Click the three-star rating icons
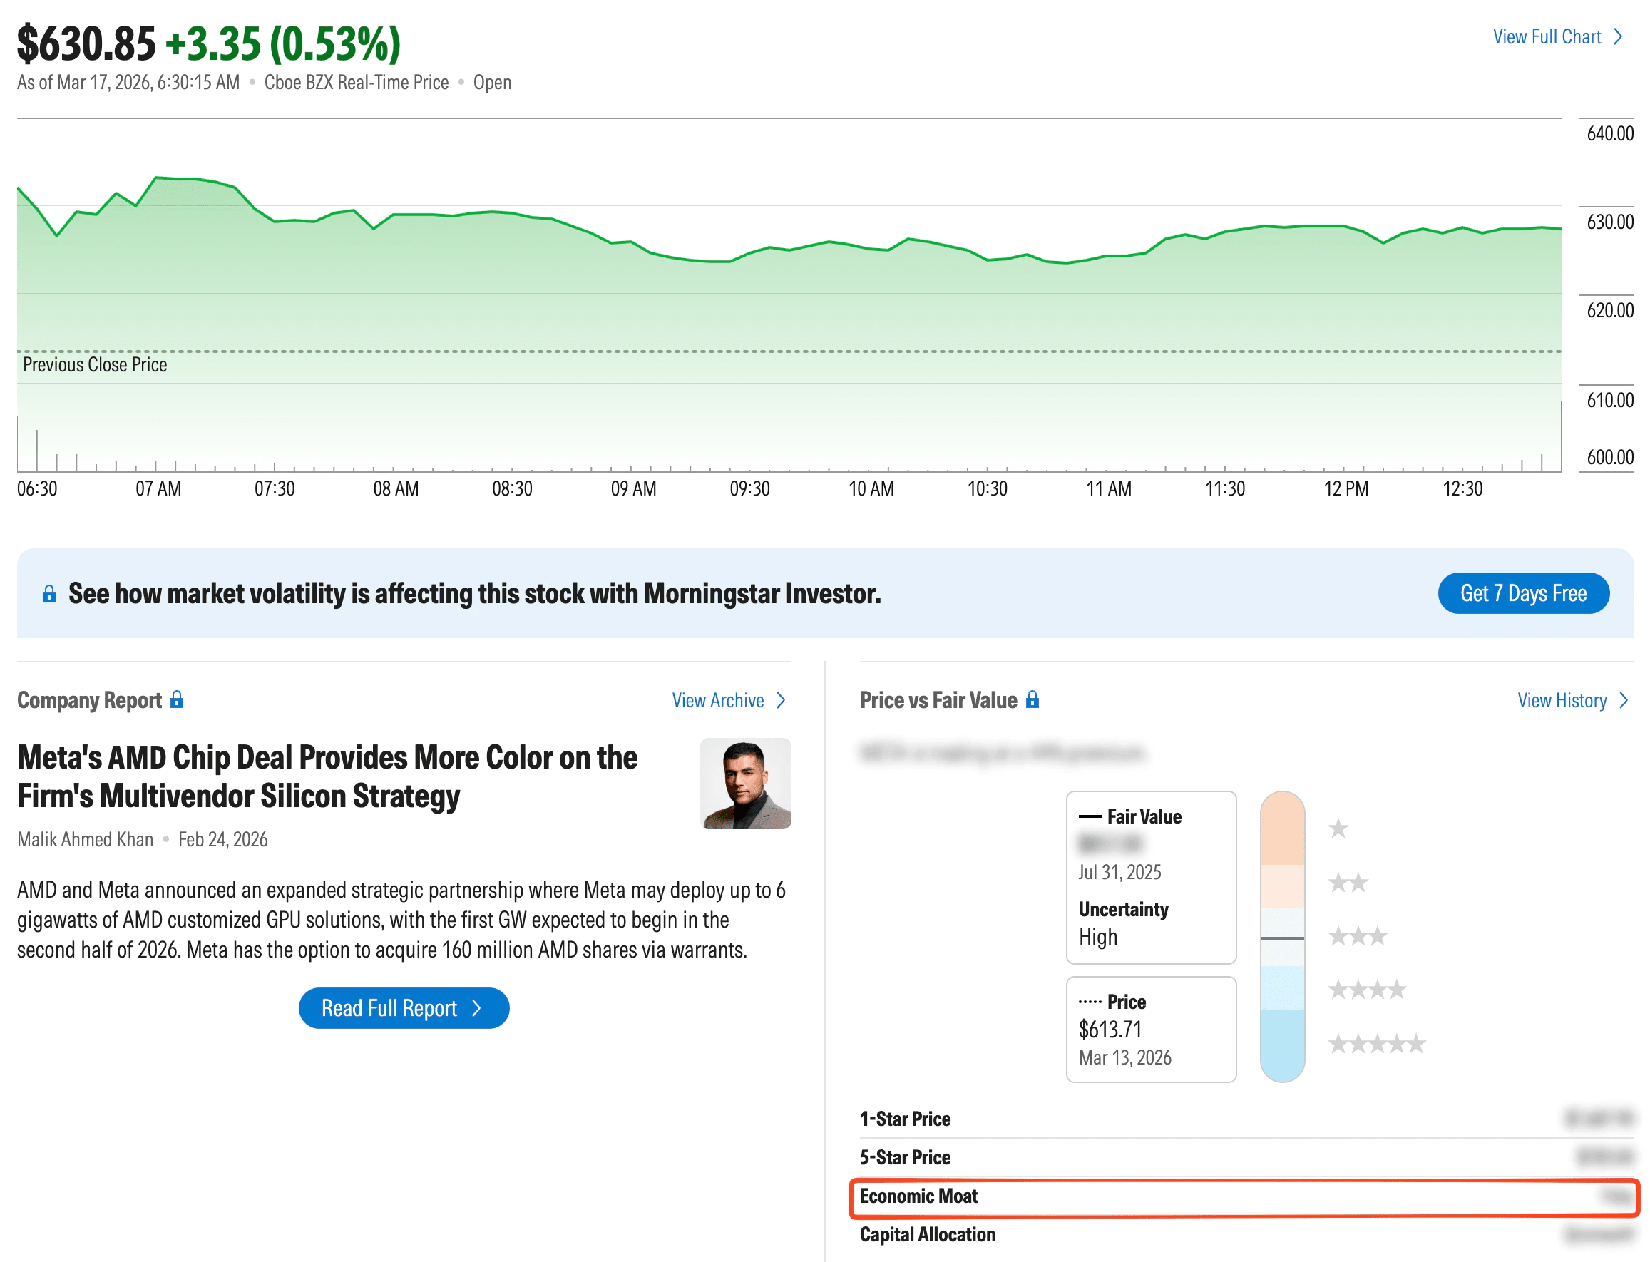 (1357, 936)
